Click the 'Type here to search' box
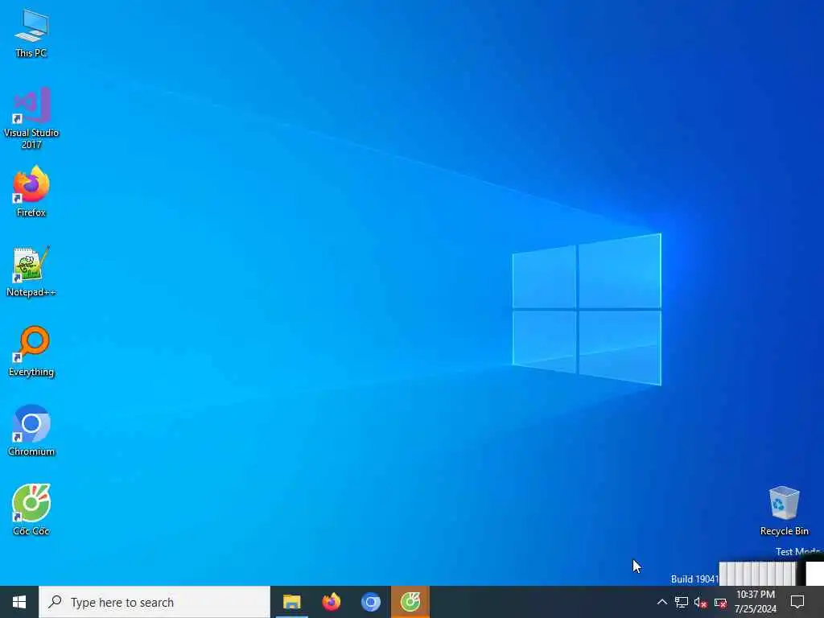824x618 pixels. click(154, 602)
